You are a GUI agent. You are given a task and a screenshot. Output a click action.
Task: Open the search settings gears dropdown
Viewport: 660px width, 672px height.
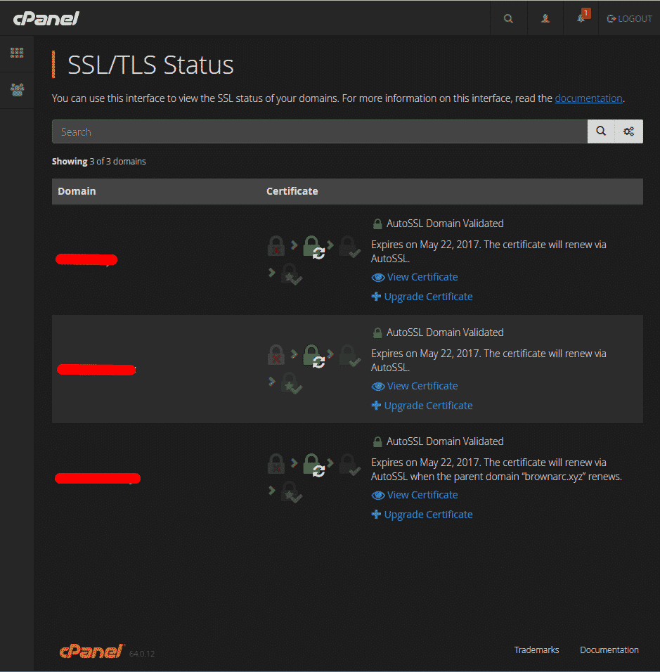[629, 132]
